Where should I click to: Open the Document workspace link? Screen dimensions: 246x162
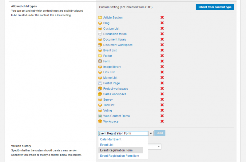pos(118,45)
